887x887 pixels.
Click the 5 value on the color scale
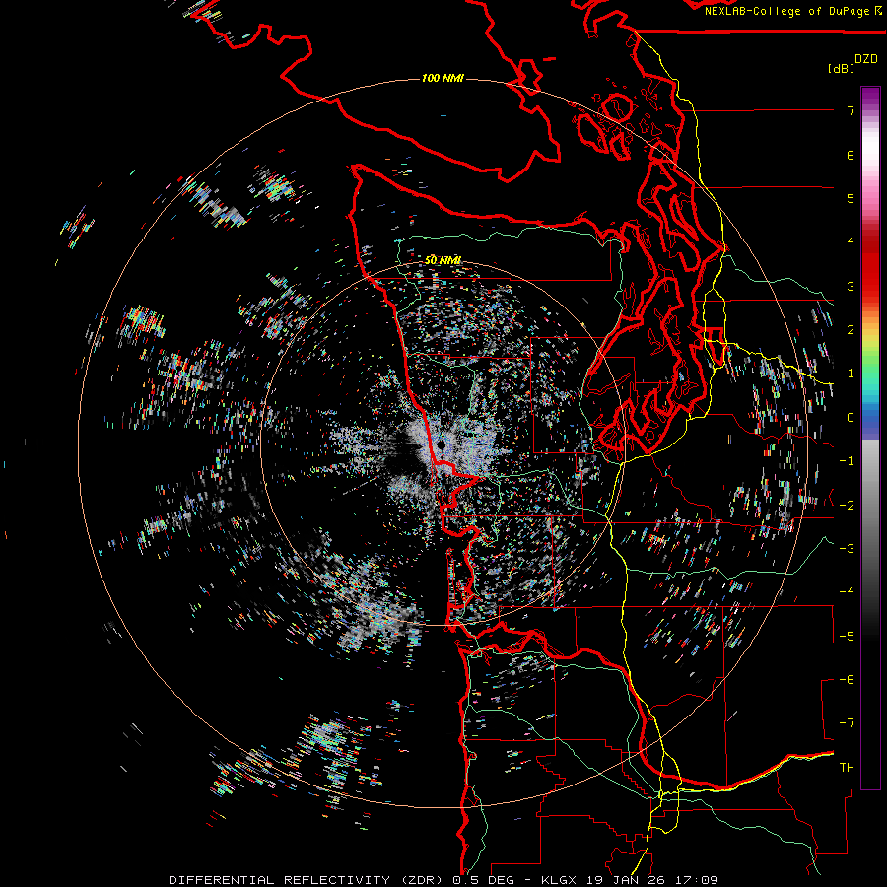point(851,198)
